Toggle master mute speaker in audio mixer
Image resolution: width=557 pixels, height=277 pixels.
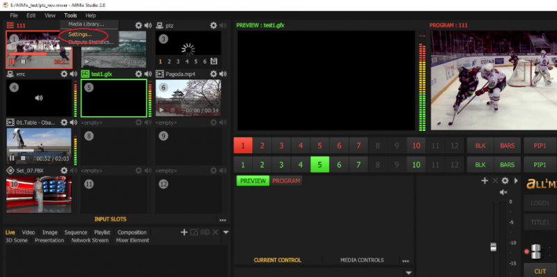(x=503, y=192)
